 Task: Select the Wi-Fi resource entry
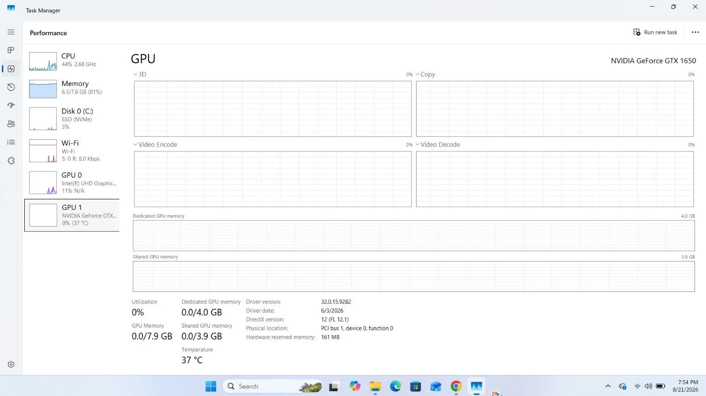(72, 151)
